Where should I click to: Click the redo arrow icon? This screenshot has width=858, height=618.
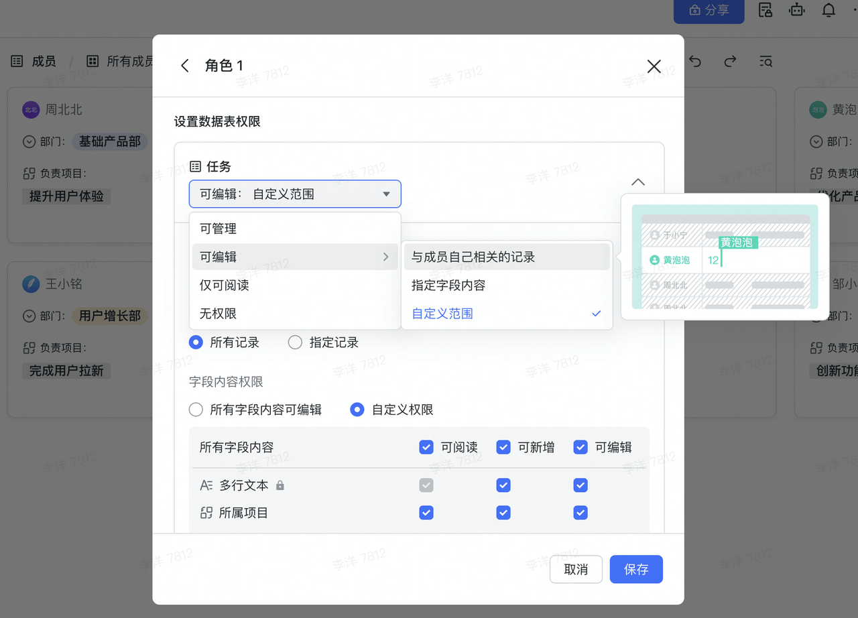(731, 62)
